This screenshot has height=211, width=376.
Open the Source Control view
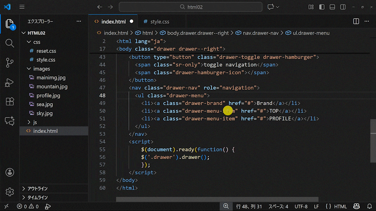(x=10, y=63)
